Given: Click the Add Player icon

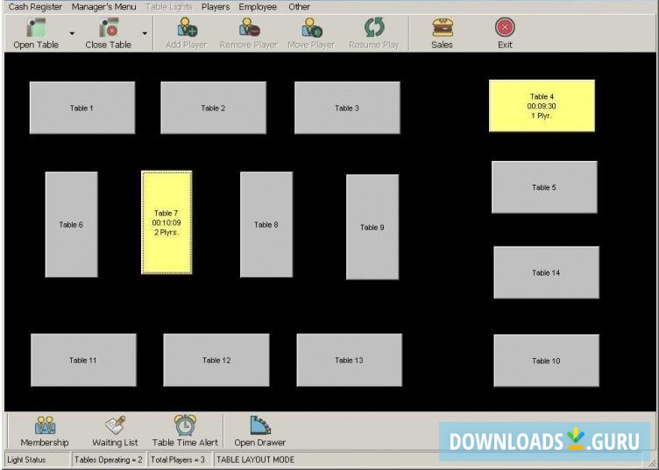Looking at the screenshot, I should [x=187, y=27].
